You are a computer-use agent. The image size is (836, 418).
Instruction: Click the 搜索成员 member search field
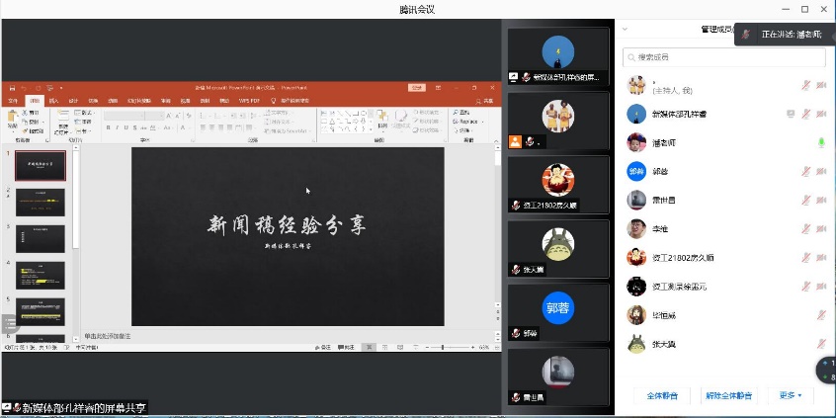point(721,57)
